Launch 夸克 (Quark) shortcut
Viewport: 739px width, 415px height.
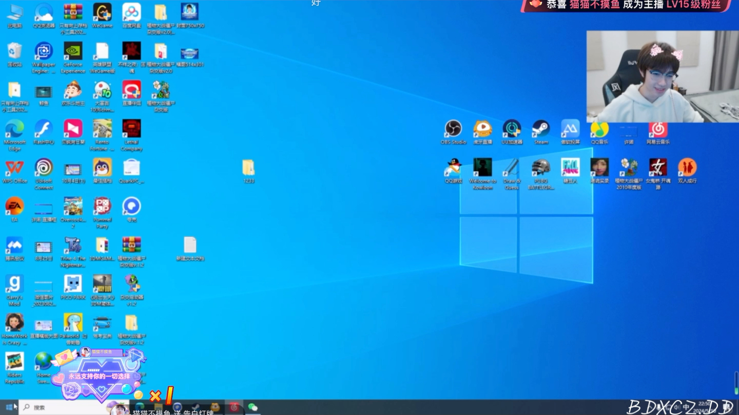[x=131, y=211]
